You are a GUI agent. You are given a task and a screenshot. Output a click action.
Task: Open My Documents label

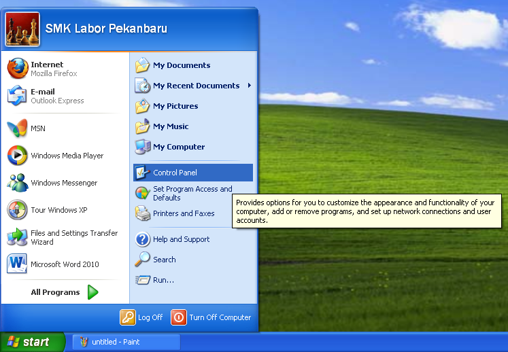pyautogui.click(x=182, y=65)
